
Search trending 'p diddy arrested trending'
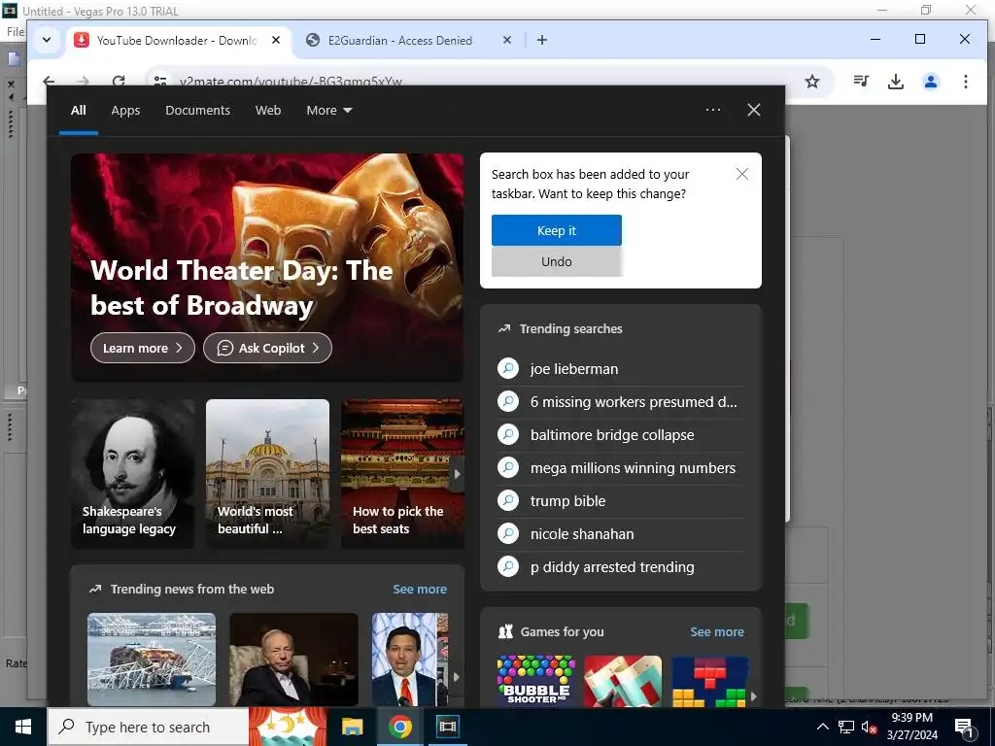click(x=621, y=566)
